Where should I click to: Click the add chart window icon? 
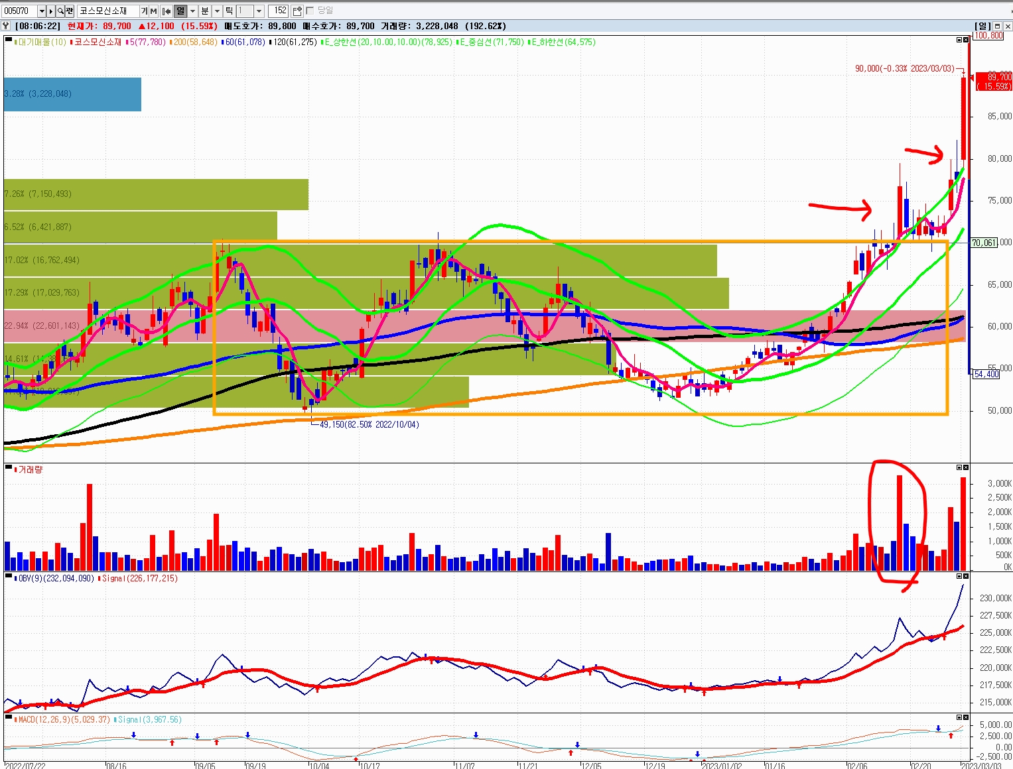(297, 11)
